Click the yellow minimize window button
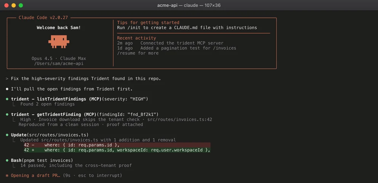Viewport: 378px width, 183px height. 14,5
